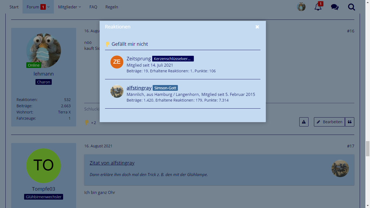Close the Reaktionen dialog
This screenshot has height=208, width=370.
click(257, 27)
